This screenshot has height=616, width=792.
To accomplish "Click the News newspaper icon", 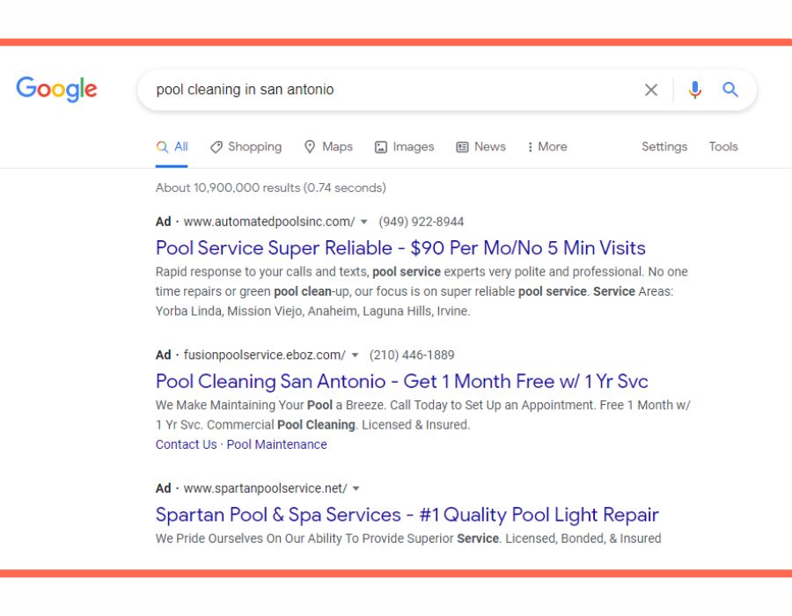I will 462,147.
